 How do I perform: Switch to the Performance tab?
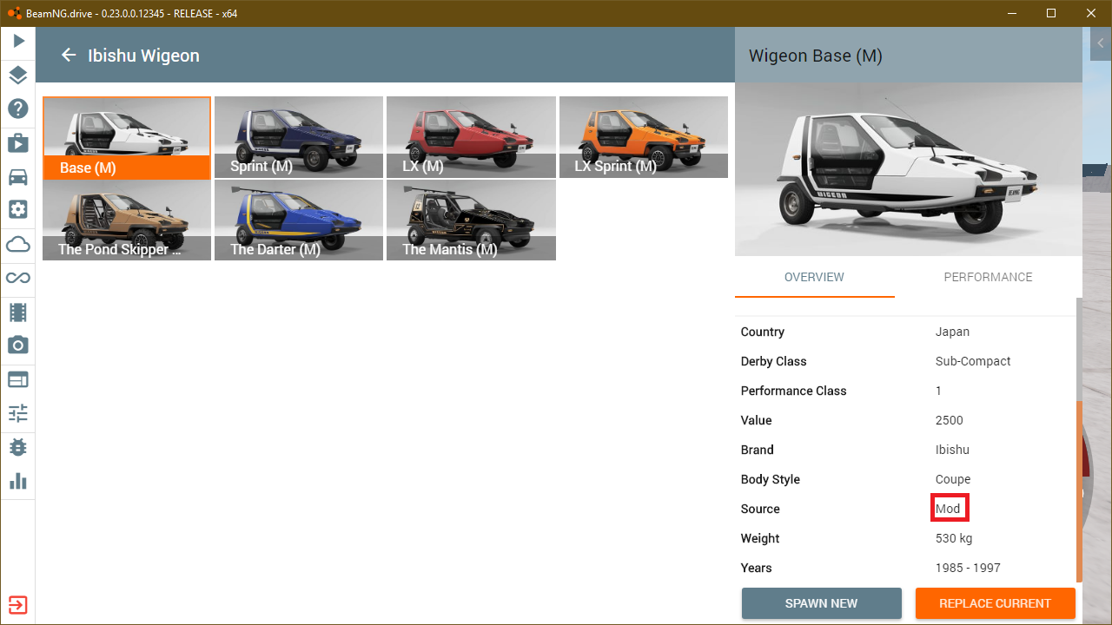point(989,277)
